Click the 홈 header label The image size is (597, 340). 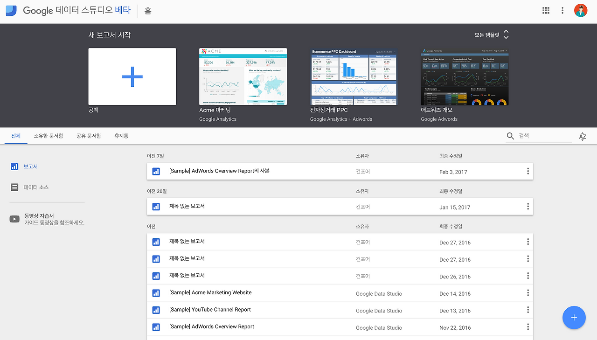click(148, 10)
